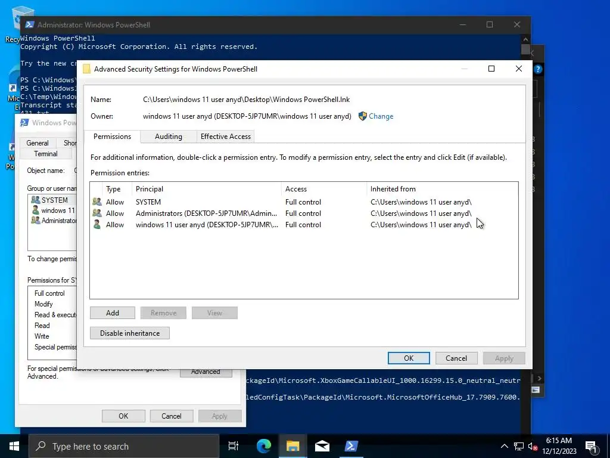Image resolution: width=610 pixels, height=458 pixels.
Task: Click PowerShell icon in Administrator window title bar
Action: click(29, 24)
